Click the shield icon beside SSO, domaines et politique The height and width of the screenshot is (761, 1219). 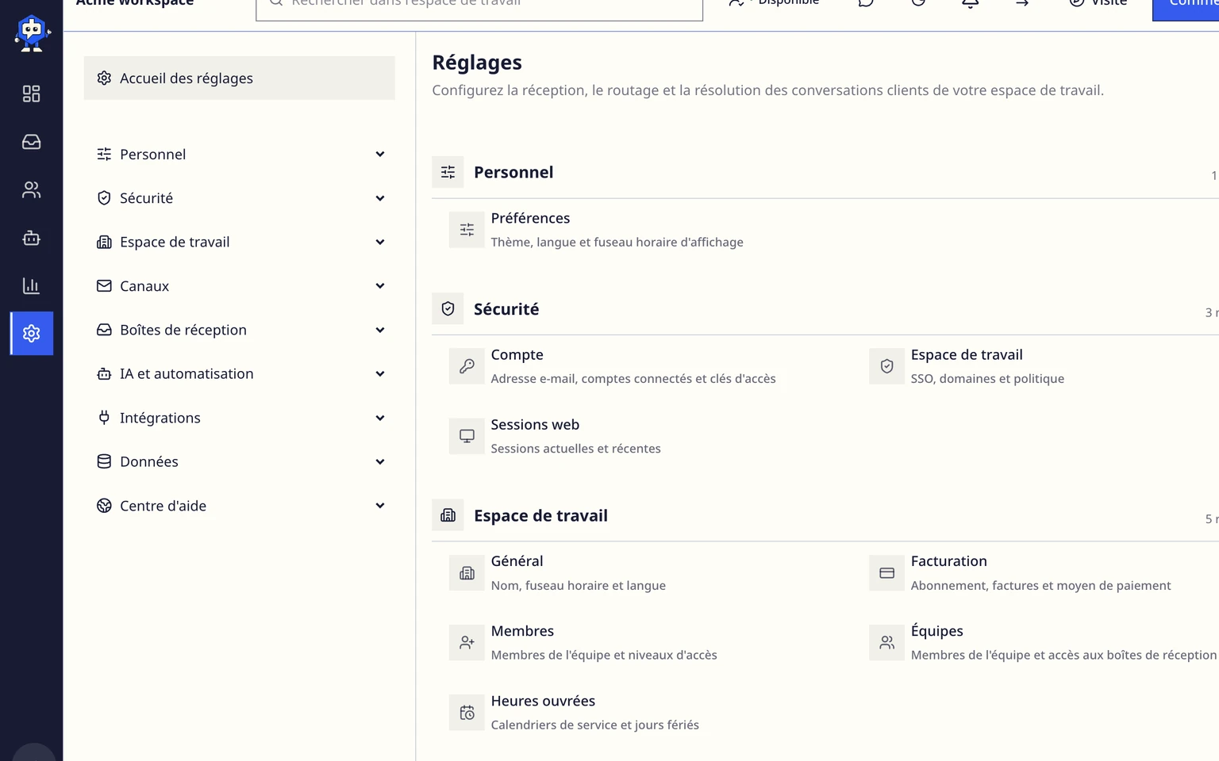coord(886,366)
